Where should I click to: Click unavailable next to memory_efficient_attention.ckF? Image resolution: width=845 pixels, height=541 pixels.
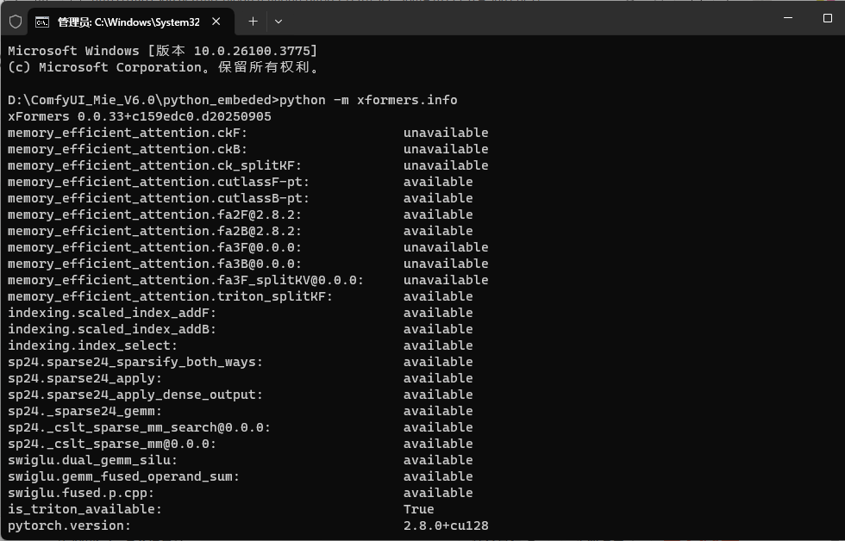pyautogui.click(x=446, y=133)
